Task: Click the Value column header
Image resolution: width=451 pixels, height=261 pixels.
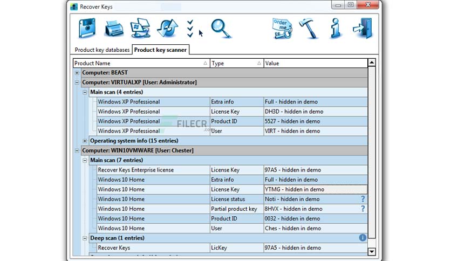Action: pos(316,63)
